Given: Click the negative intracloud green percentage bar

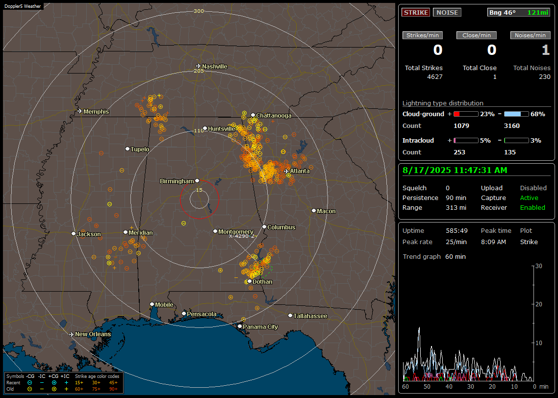Looking at the screenshot, I should tap(516, 141).
